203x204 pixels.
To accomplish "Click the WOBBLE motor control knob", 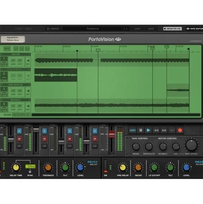I will pos(163,147).
